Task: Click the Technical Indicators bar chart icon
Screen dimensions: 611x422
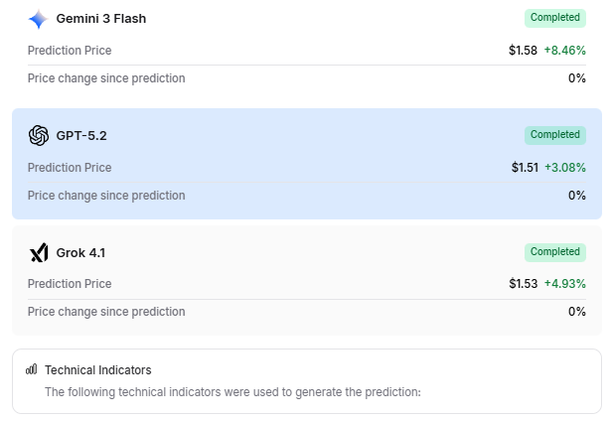Action: (32, 369)
